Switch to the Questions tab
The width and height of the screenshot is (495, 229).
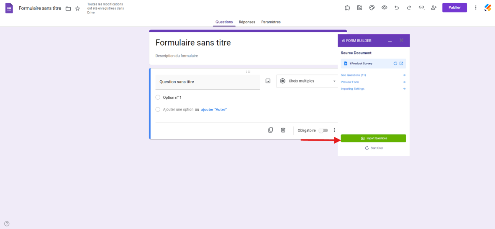coord(224,22)
